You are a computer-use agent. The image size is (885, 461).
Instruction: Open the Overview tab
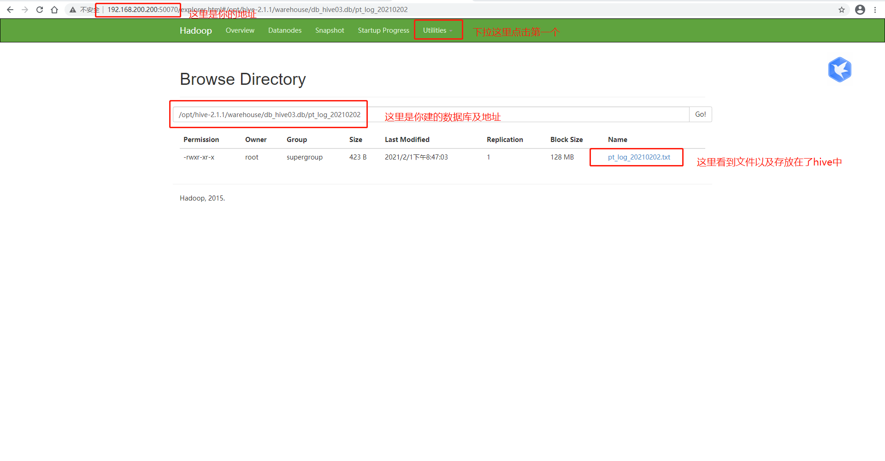point(240,30)
